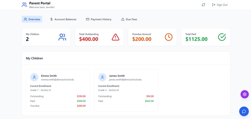Click emma.smith@demoschool.edu email
This screenshot has height=119, width=251.
[x=58, y=80]
